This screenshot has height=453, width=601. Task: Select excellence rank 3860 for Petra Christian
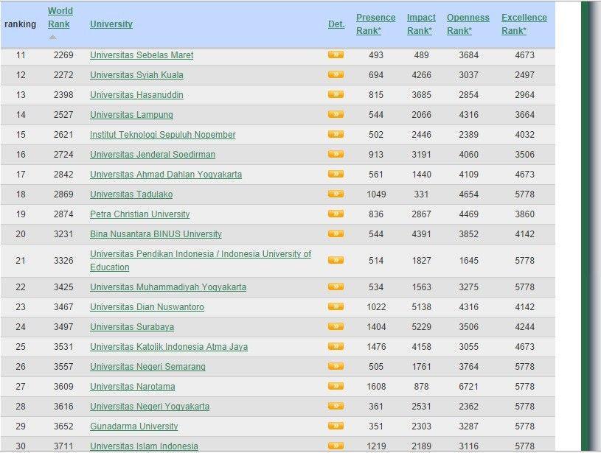[x=524, y=214]
